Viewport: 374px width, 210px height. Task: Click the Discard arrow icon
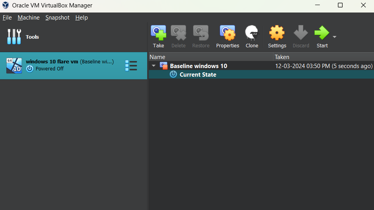[x=301, y=33]
